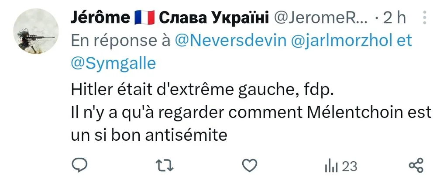The height and width of the screenshot is (184, 447).
Task: Open Jérôme's profile picture avatar
Action: pos(36,31)
